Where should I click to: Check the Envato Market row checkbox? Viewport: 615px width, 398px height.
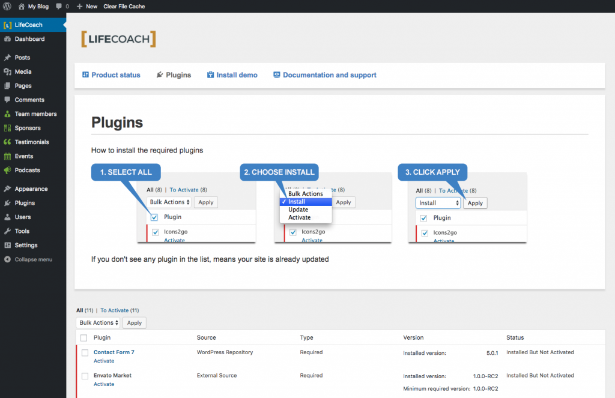85,376
